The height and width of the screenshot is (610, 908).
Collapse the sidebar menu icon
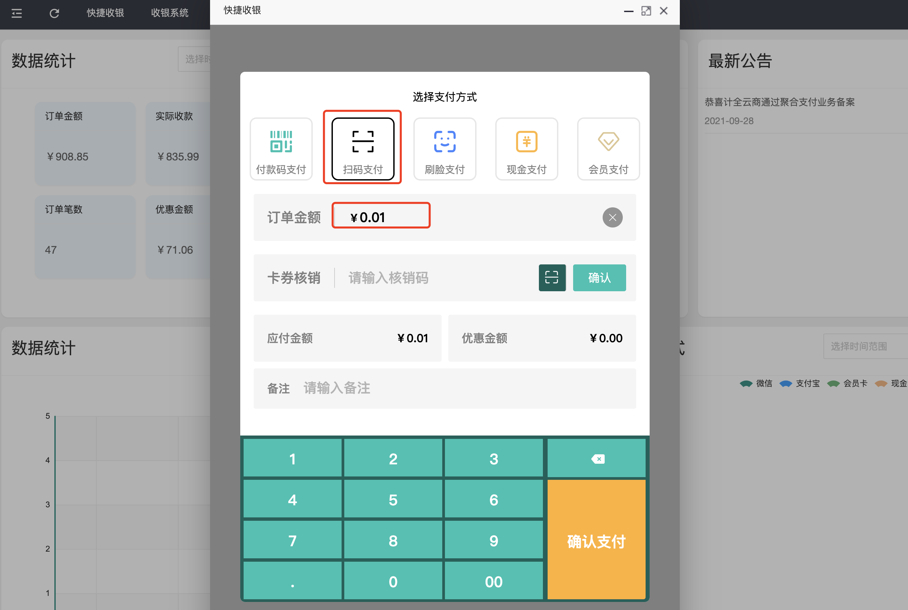[x=17, y=14]
